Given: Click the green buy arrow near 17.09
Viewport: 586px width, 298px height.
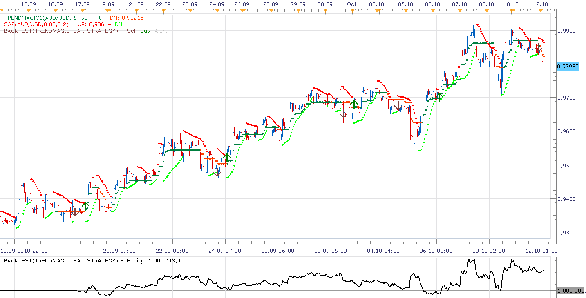Looking at the screenshot, I should (85, 206).
